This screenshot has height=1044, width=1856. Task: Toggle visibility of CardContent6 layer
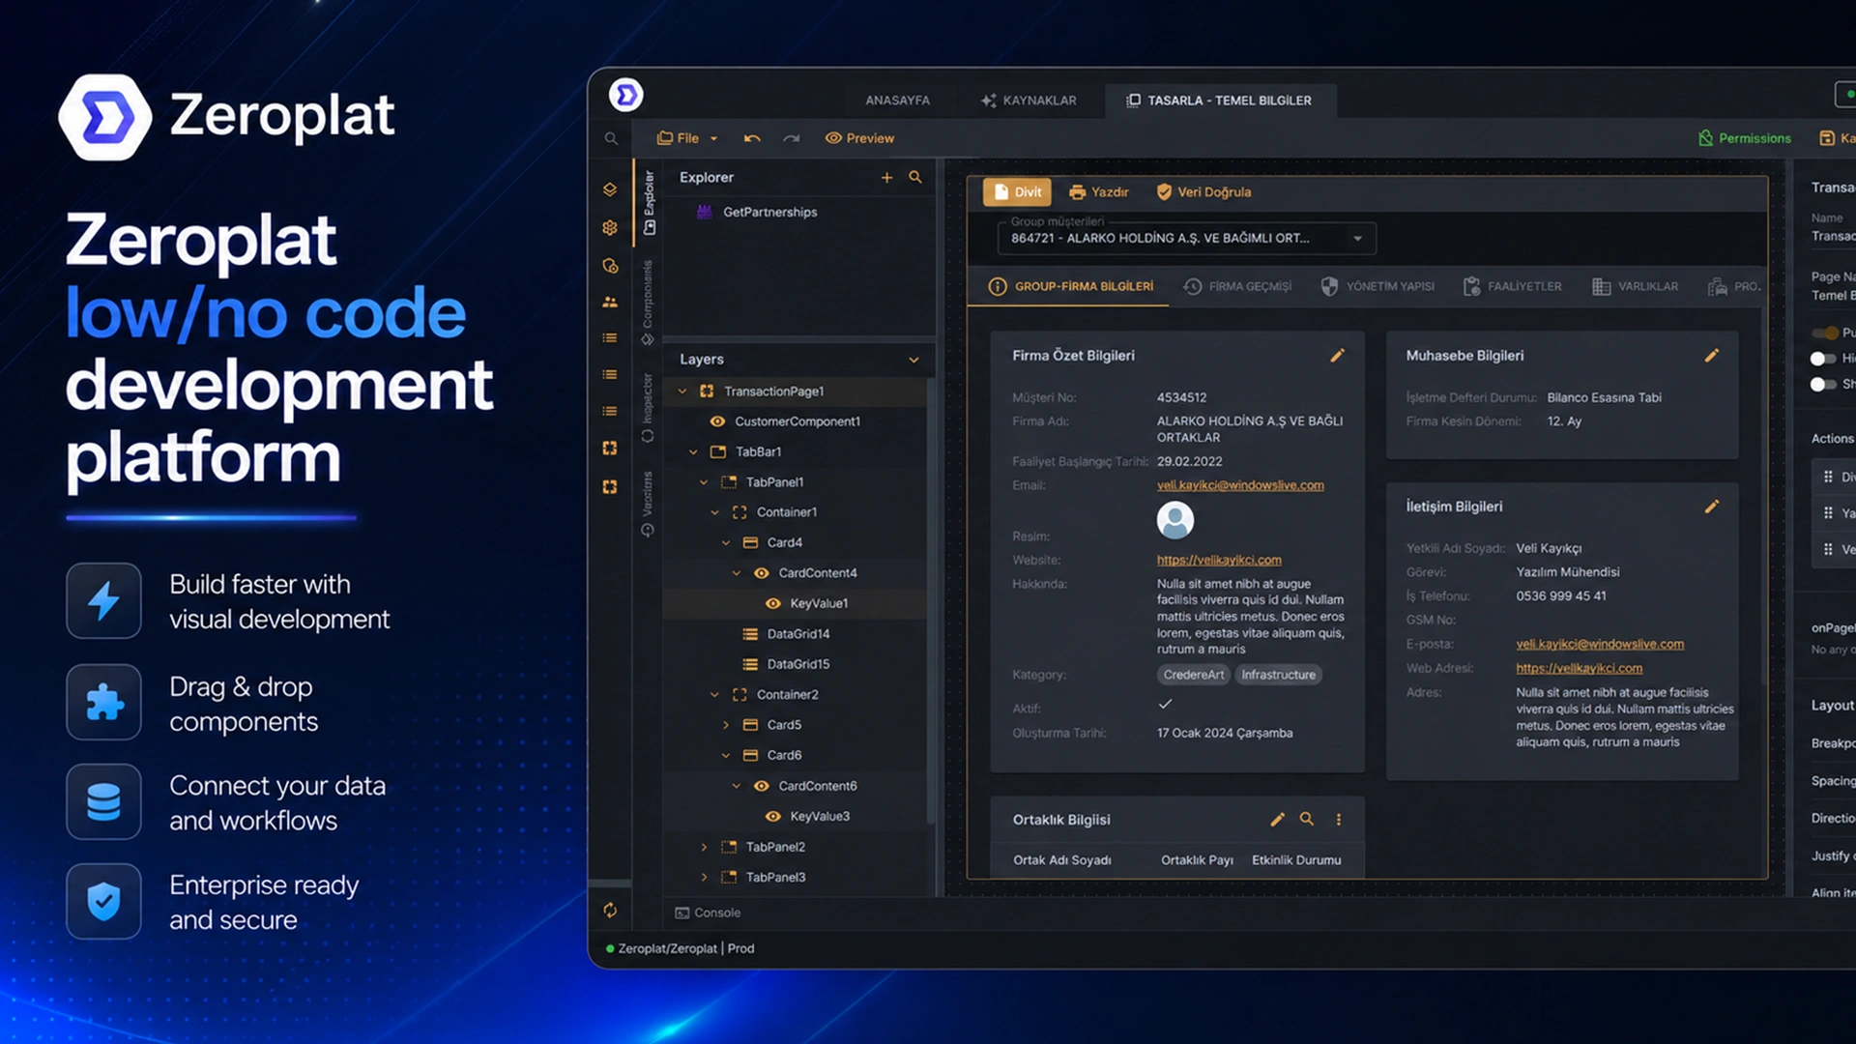tap(762, 786)
